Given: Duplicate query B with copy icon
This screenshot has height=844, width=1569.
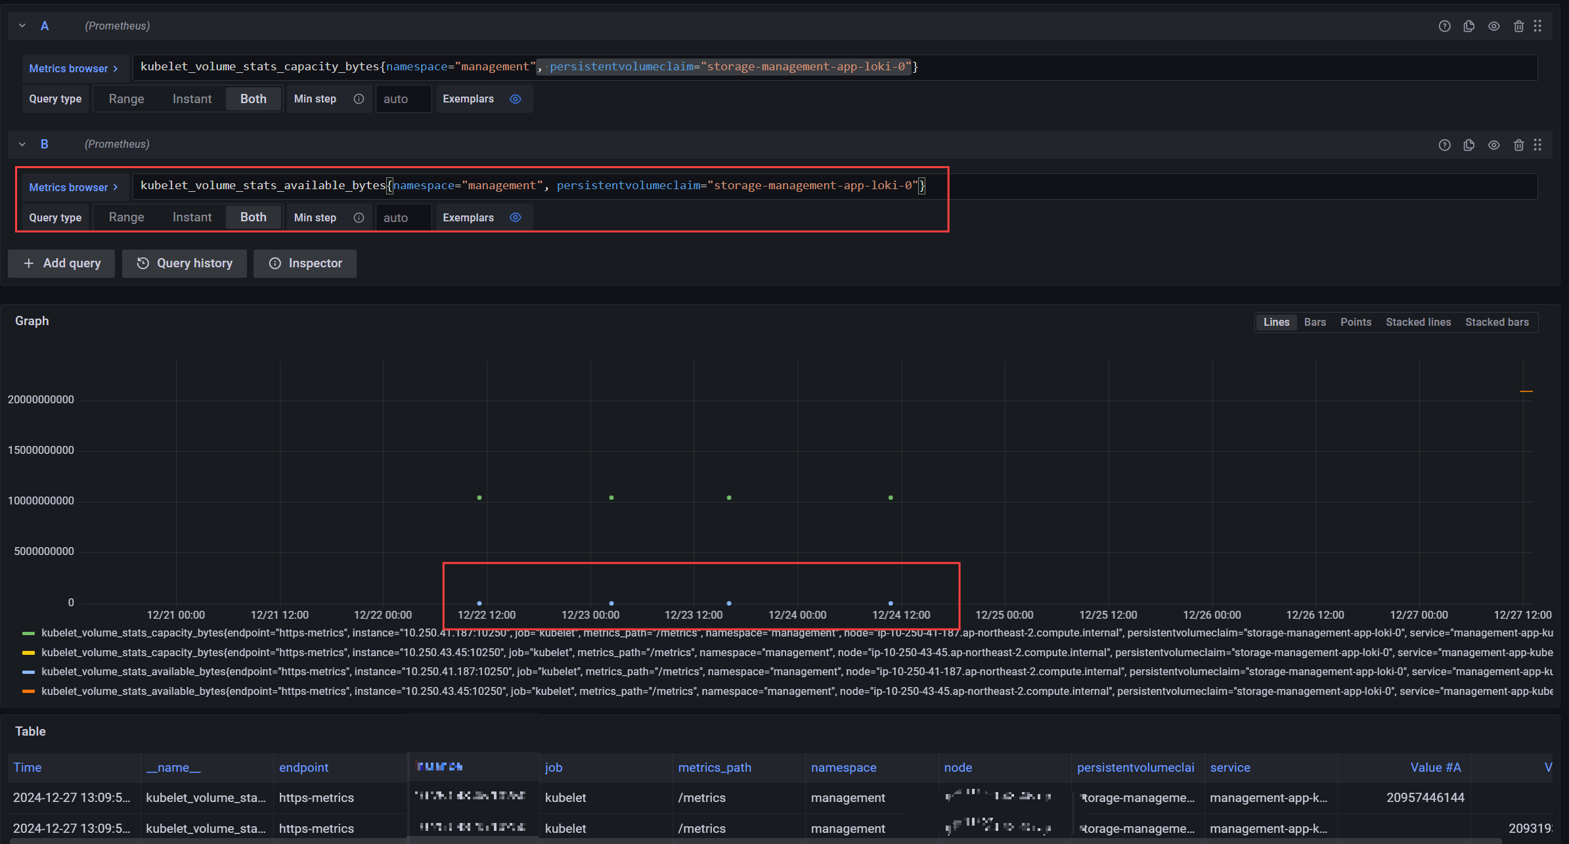Looking at the screenshot, I should pyautogui.click(x=1469, y=145).
